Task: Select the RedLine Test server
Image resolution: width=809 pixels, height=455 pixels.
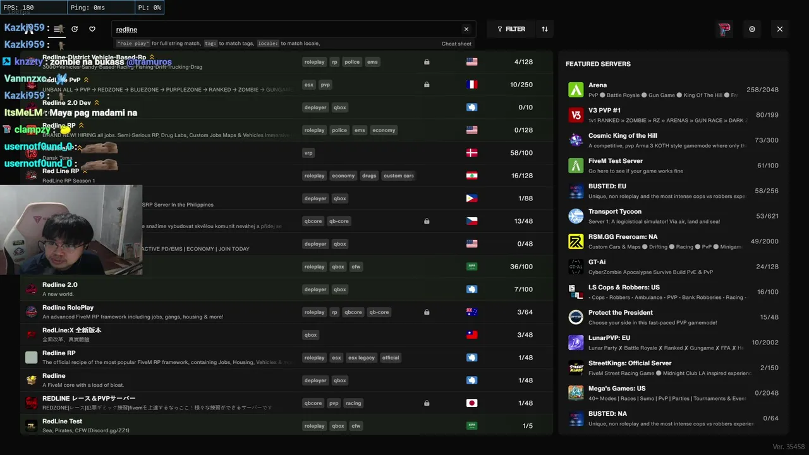Action: click(287, 426)
